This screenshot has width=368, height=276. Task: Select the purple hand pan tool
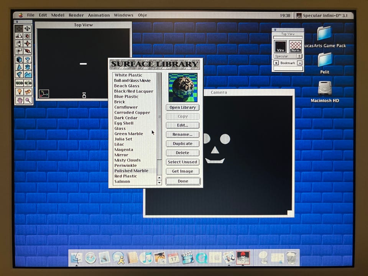19,100
